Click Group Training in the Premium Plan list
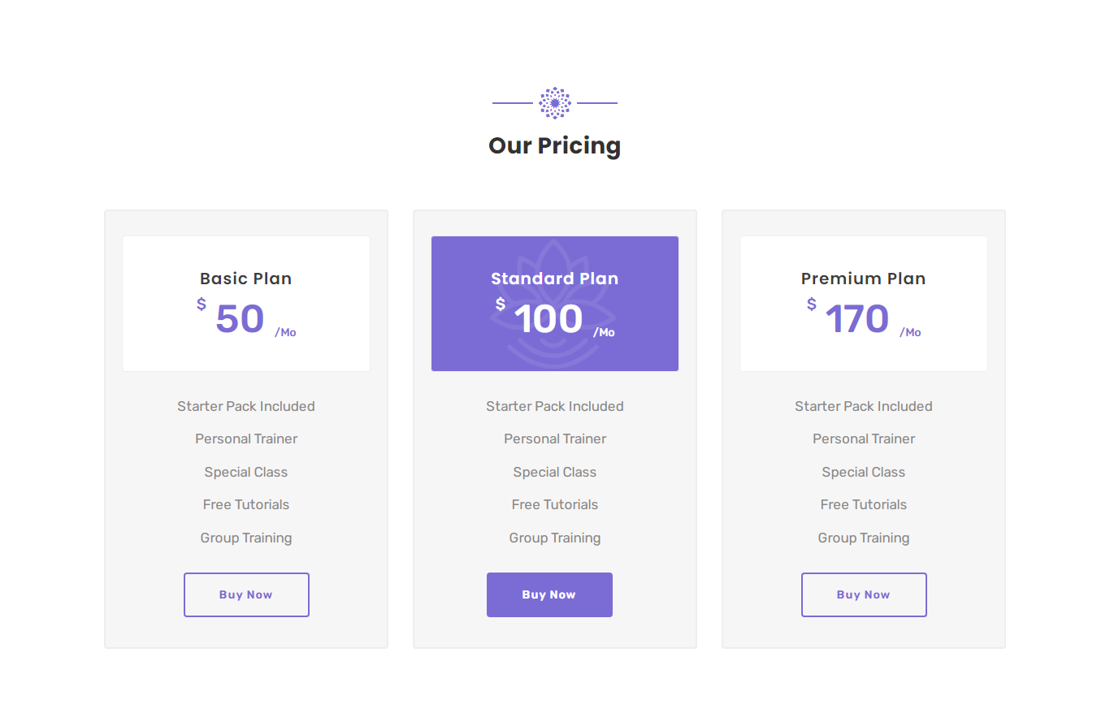This screenshot has width=1110, height=726. tap(864, 538)
